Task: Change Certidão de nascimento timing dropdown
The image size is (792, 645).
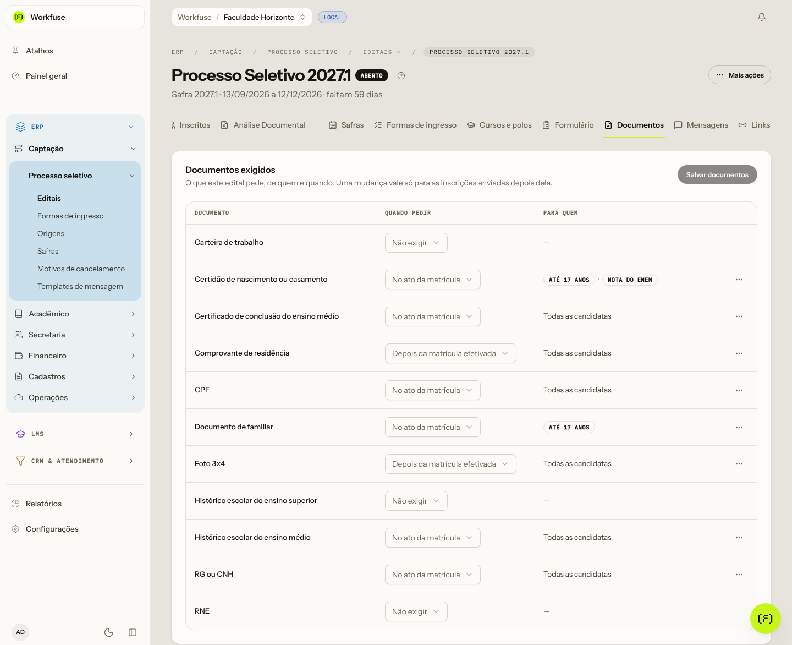Action: point(433,280)
